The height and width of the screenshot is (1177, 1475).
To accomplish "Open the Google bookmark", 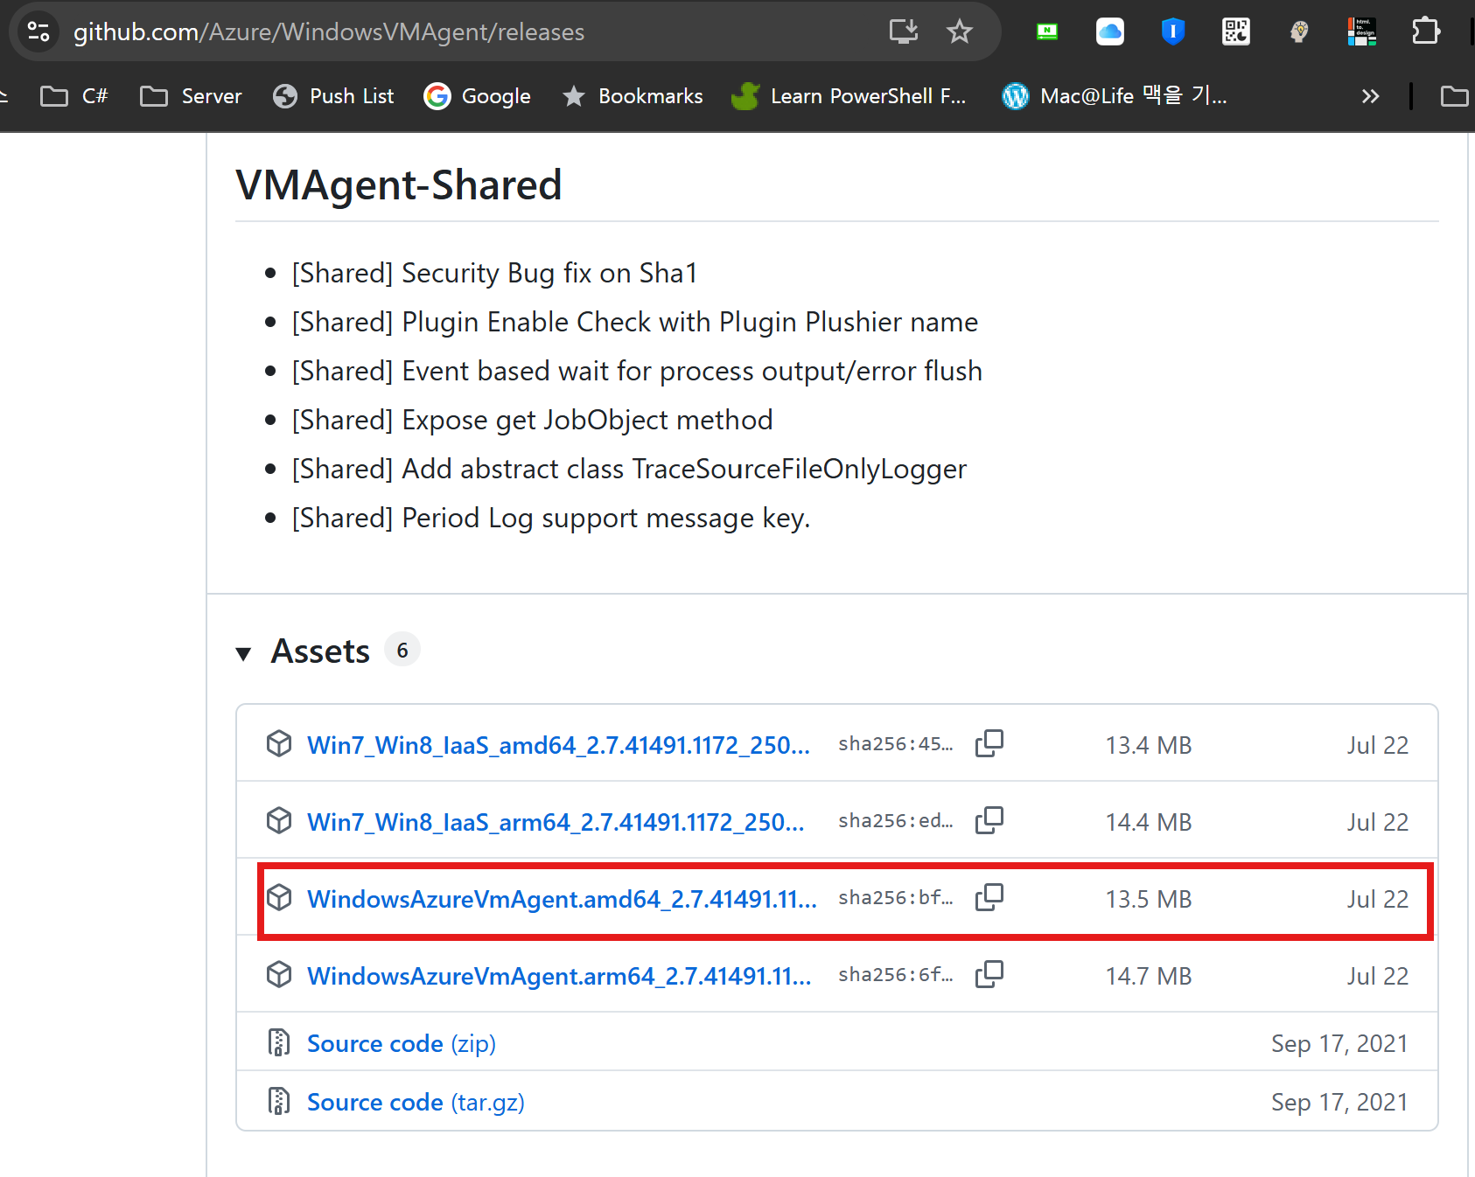I will (478, 96).
